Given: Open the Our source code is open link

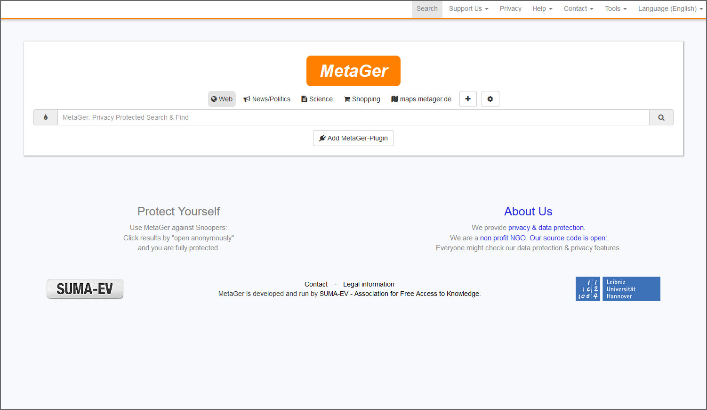Looking at the screenshot, I should (x=568, y=238).
